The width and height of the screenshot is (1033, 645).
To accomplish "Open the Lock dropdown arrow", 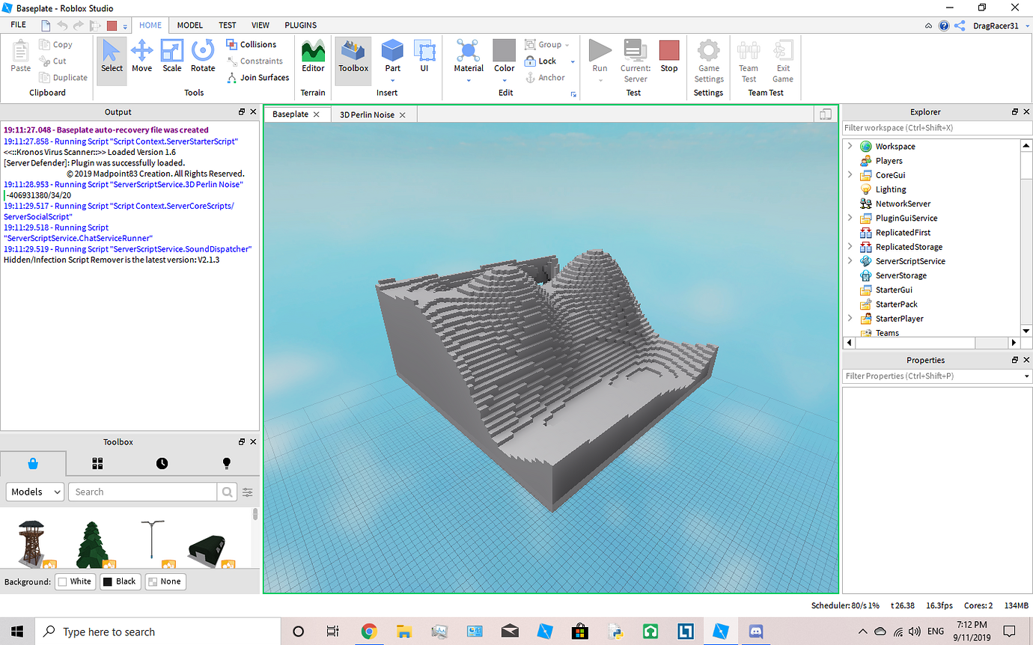I will click(x=573, y=61).
